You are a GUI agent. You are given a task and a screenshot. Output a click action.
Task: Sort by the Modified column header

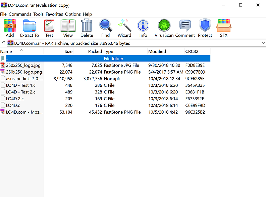(166, 51)
